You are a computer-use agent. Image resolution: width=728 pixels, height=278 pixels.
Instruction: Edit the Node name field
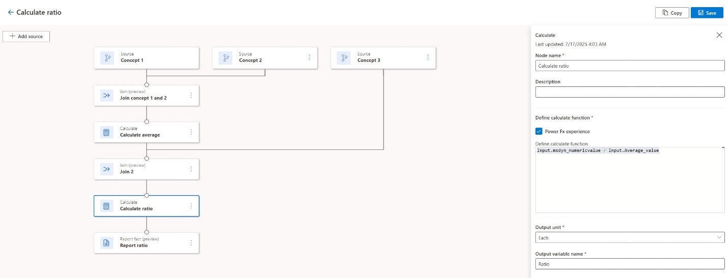coord(630,66)
